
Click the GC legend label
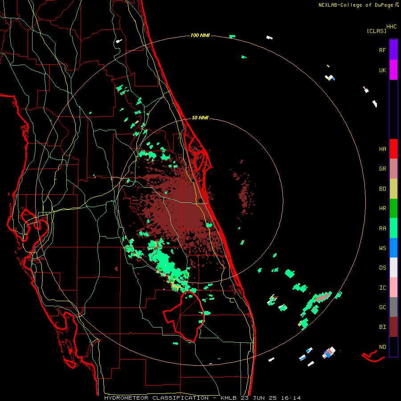[x=382, y=307]
